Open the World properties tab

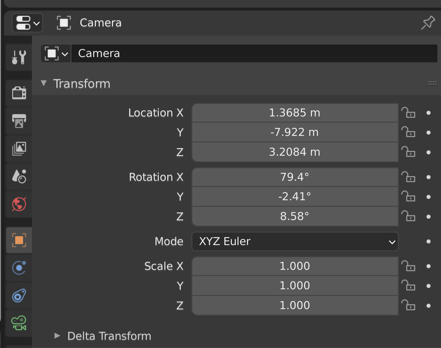point(19,204)
